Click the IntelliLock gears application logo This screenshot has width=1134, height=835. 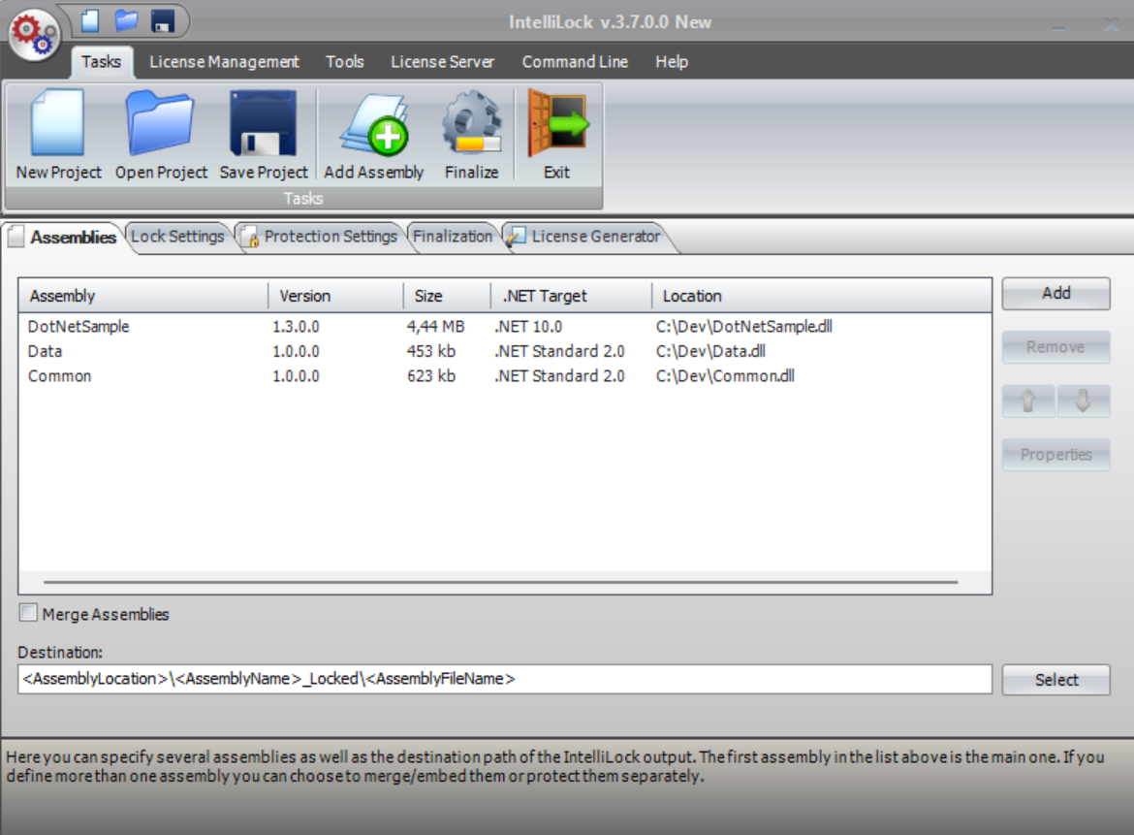pyautogui.click(x=33, y=35)
